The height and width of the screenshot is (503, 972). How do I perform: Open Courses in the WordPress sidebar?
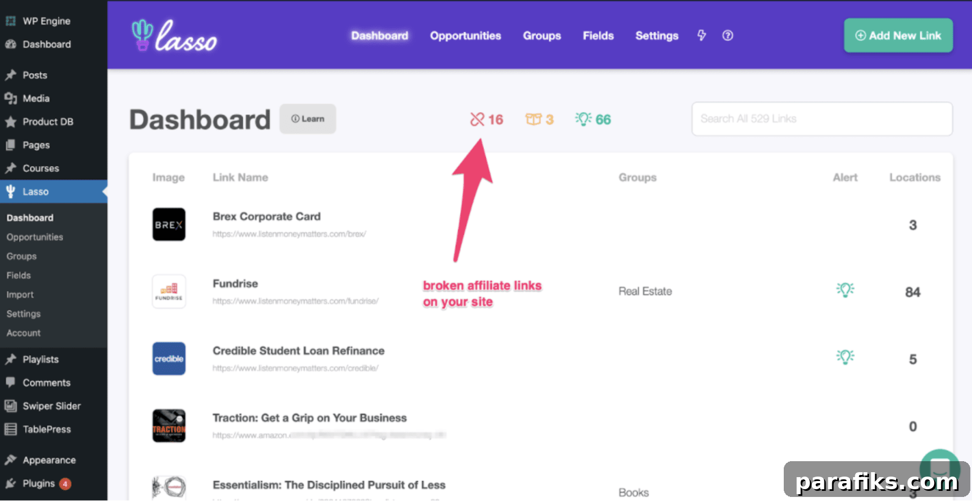[53, 168]
